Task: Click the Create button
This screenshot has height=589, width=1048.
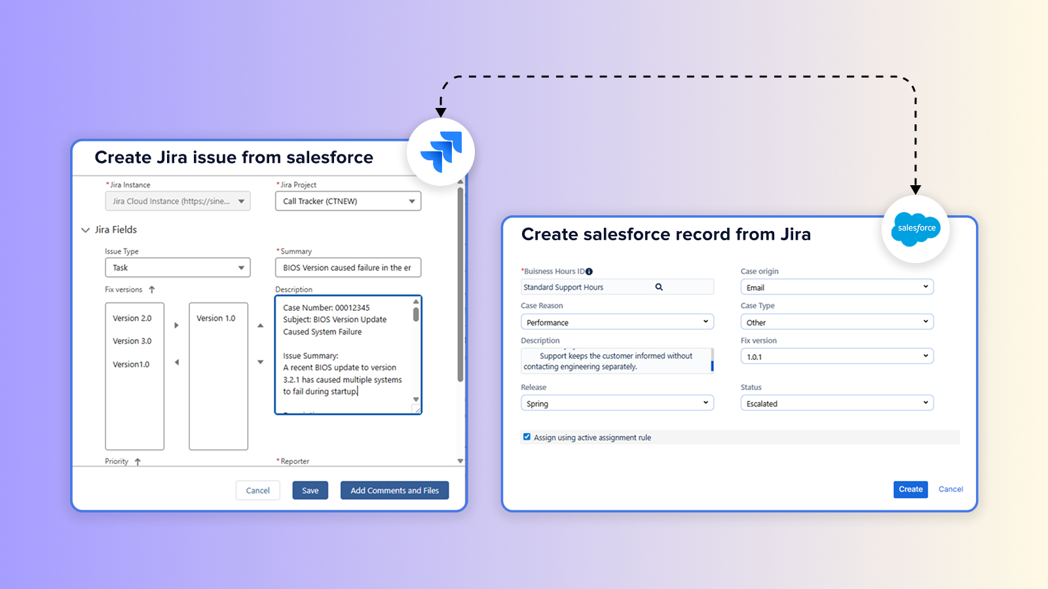Action: pyautogui.click(x=910, y=489)
